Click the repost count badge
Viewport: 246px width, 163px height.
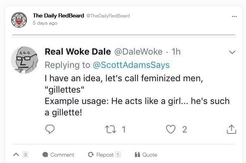point(118,155)
